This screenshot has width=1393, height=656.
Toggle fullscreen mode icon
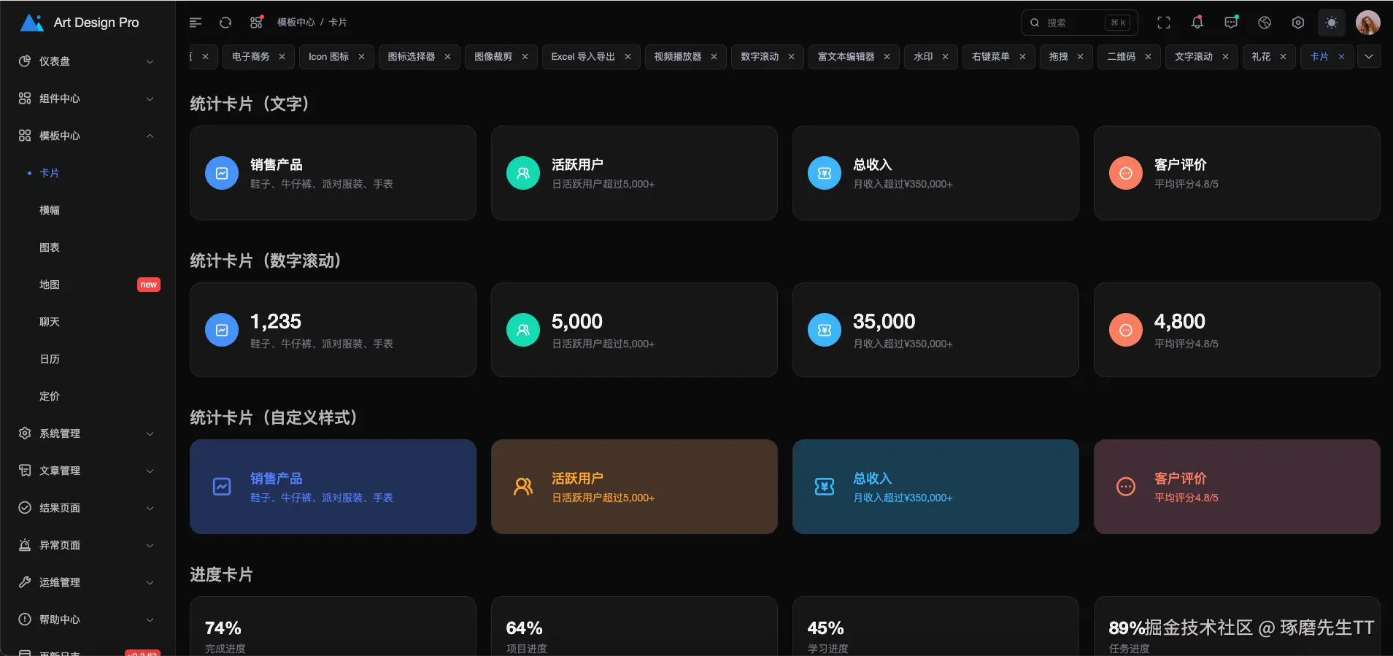(x=1164, y=23)
